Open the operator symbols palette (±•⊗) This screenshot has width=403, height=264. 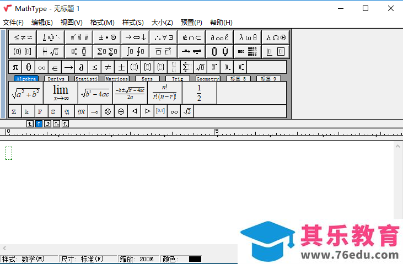point(107,37)
